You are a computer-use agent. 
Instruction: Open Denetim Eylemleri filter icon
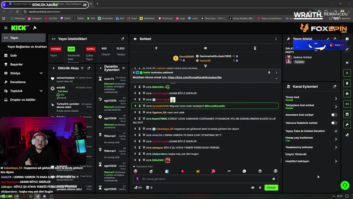124,68
